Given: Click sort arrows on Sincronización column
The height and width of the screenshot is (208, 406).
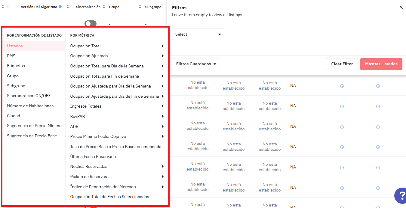Looking at the screenshot, I should point(104,7).
